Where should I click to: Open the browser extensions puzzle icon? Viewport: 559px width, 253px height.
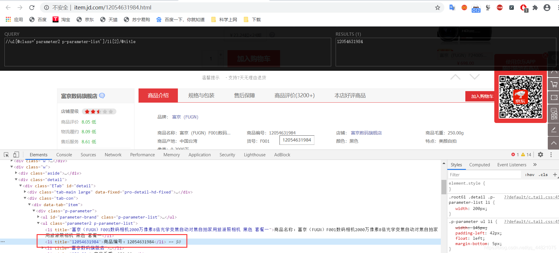pos(535,7)
